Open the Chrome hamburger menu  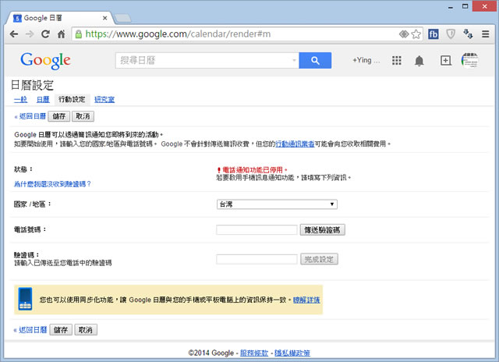pos(485,34)
